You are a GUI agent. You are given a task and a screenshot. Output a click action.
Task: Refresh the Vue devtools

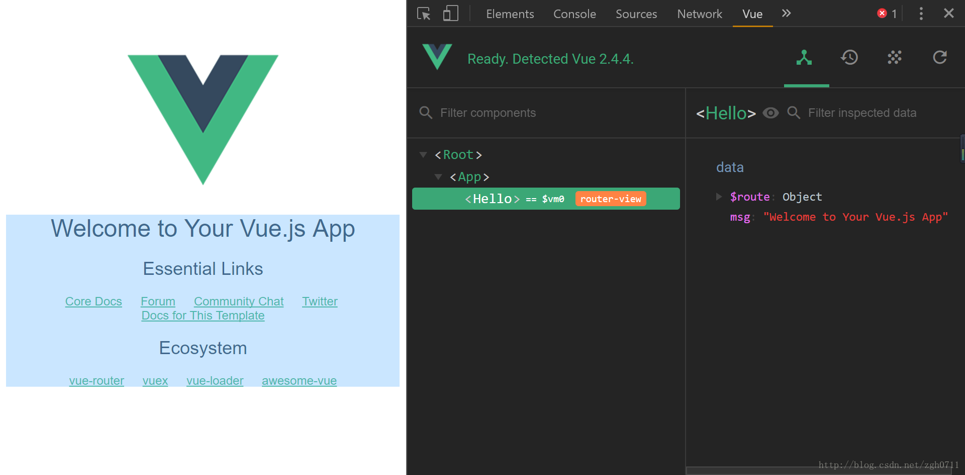[940, 57]
